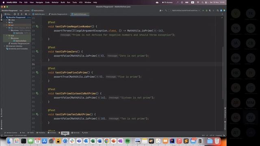Open Search Everywhere magnifier in IDE toolbar
The image size is (260, 146).
click(x=218, y=11)
